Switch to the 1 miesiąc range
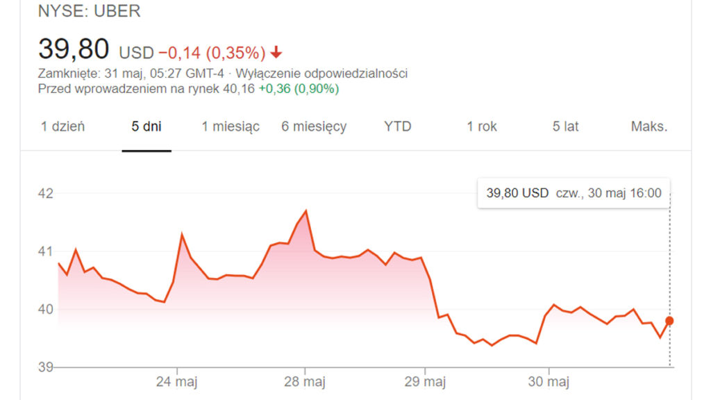The image size is (711, 400). pos(231,126)
